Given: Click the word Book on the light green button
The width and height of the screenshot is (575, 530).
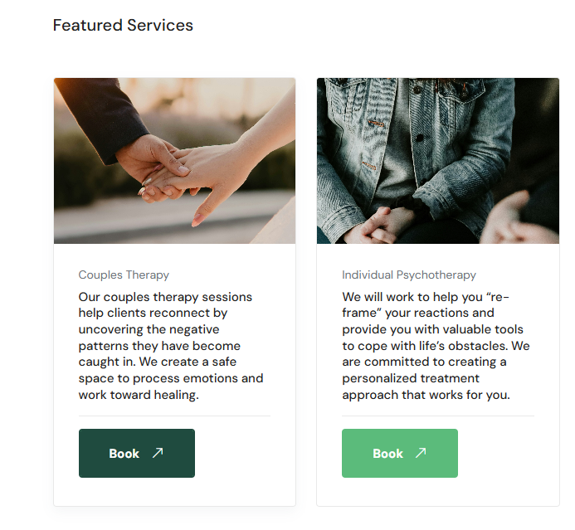Looking at the screenshot, I should click(x=387, y=454).
